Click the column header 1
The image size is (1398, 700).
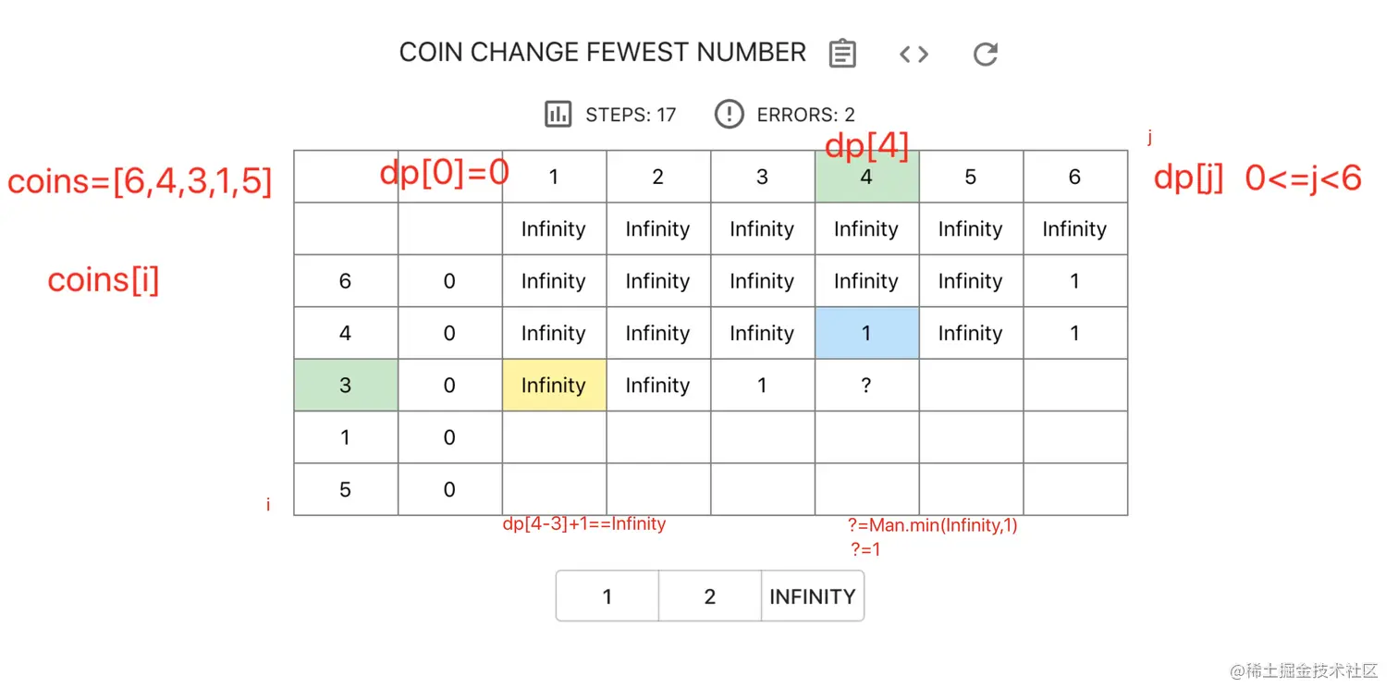click(x=554, y=177)
